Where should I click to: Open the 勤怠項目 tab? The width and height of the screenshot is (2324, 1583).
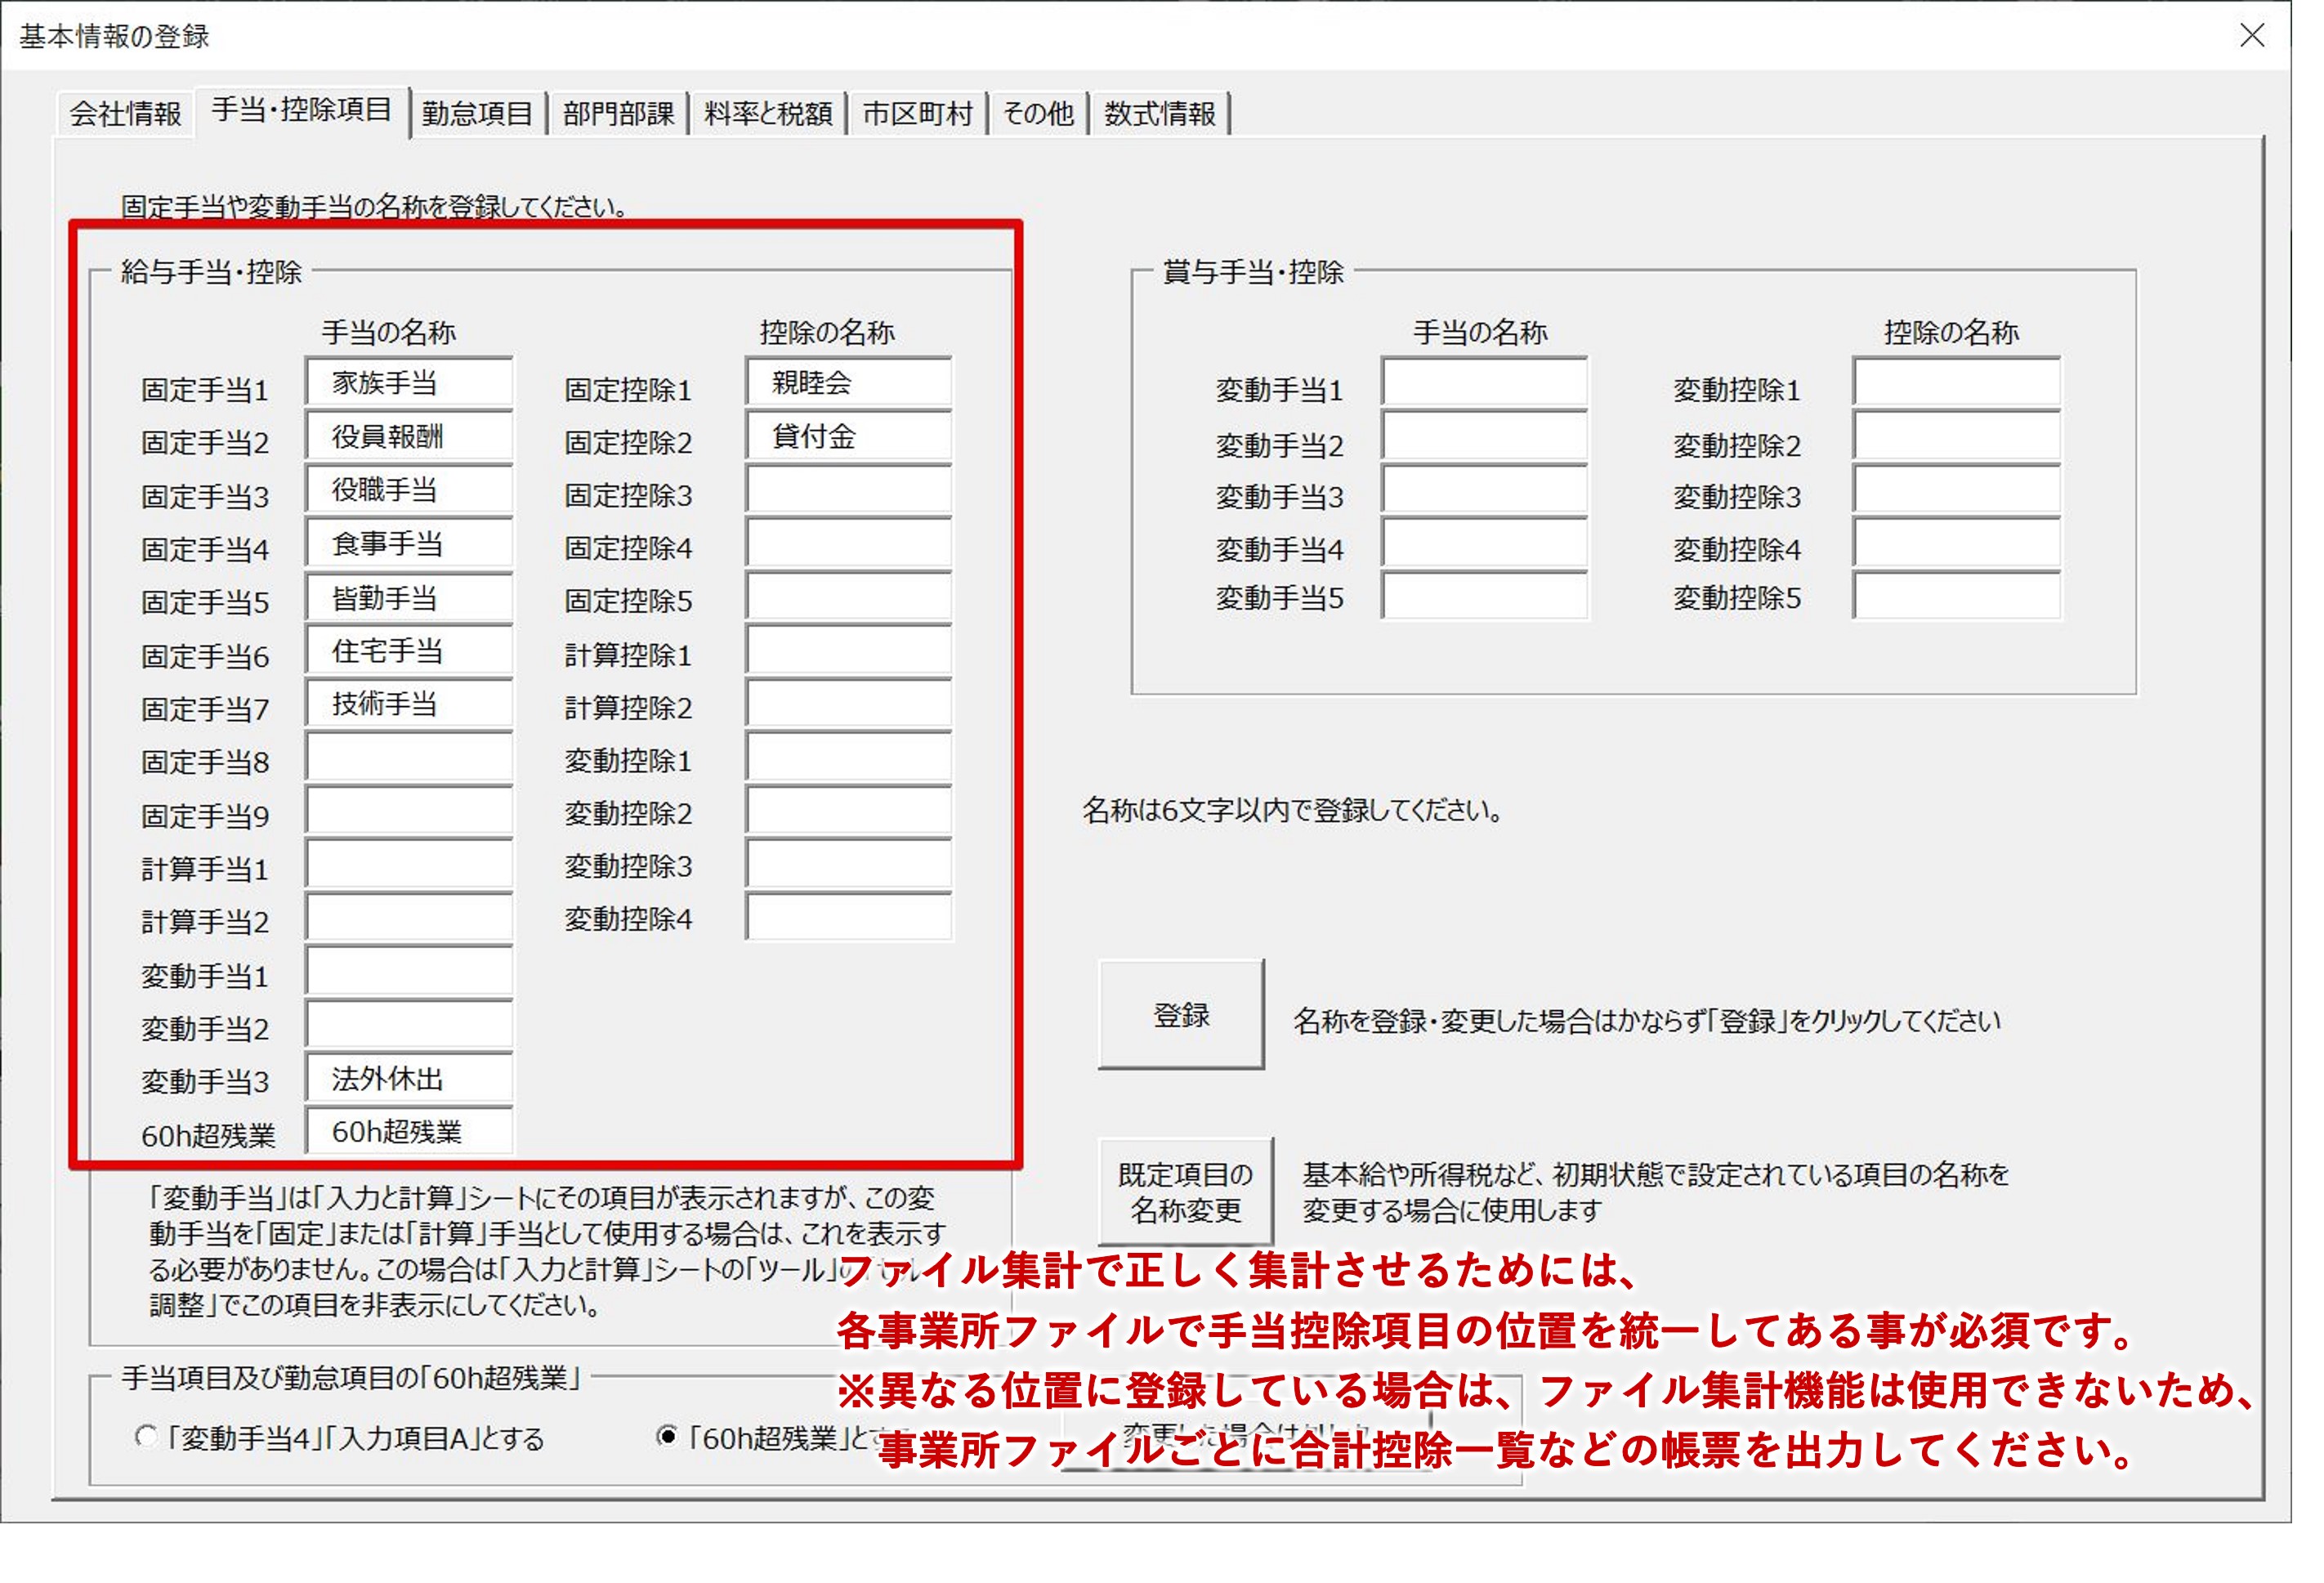tap(477, 114)
